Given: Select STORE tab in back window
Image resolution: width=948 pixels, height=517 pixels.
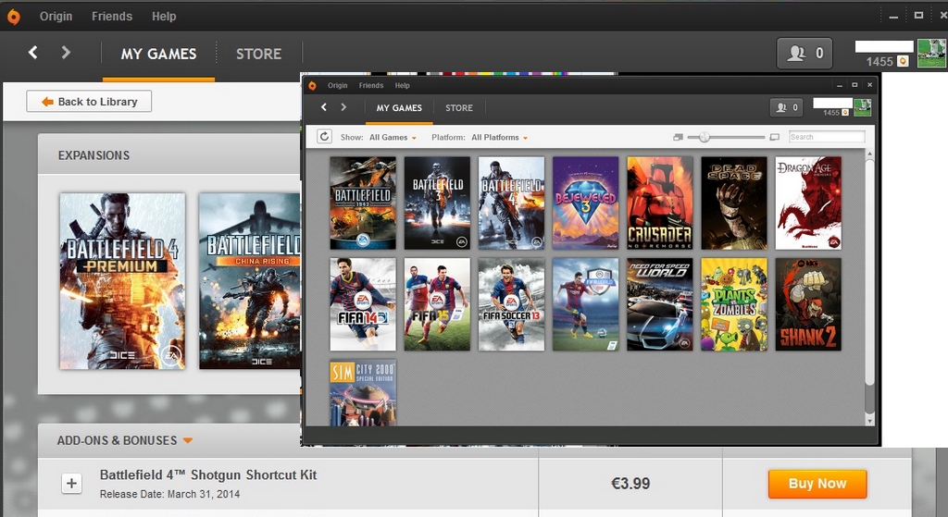Looking at the screenshot, I should [x=259, y=54].
